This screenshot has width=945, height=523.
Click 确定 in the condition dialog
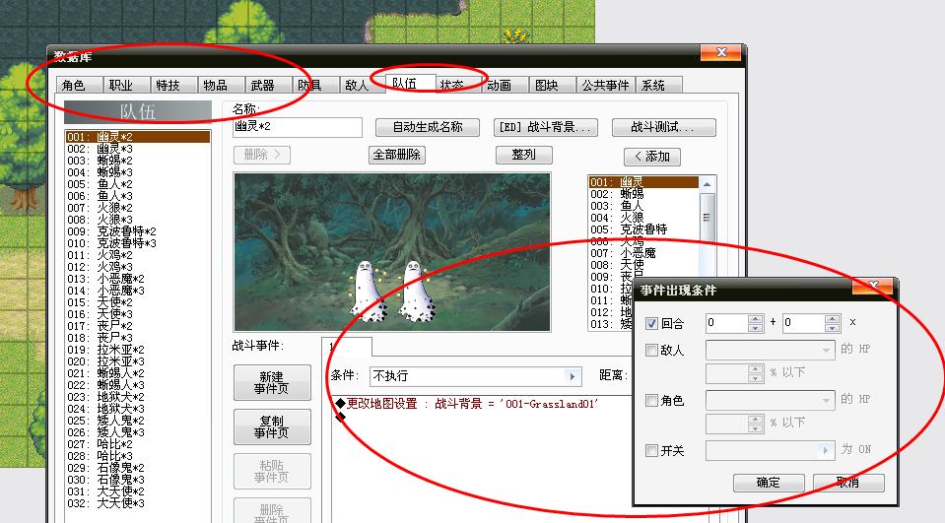point(769,483)
